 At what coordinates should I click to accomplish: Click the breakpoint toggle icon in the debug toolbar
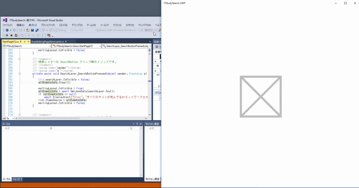(x=49, y=35)
